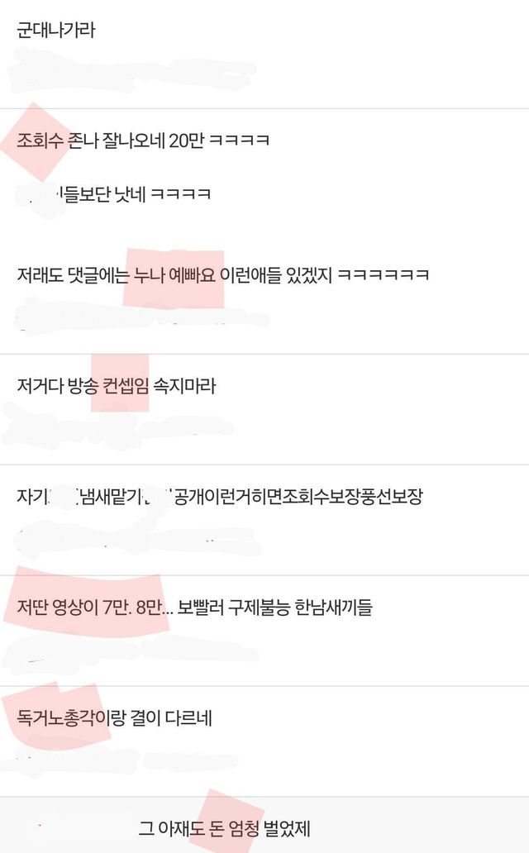Select the text '결이 다르네'
This screenshot has width=529, height=853.
pyautogui.click(x=171, y=717)
